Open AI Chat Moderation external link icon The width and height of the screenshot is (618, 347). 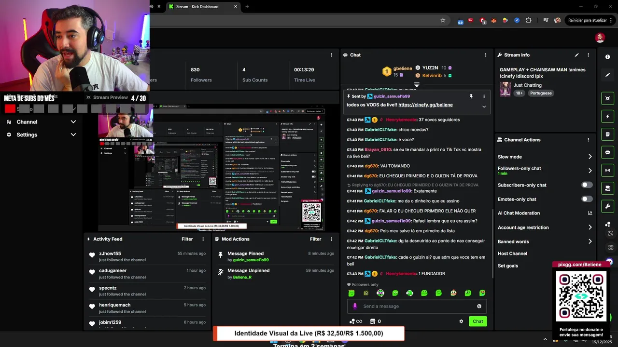click(590, 213)
